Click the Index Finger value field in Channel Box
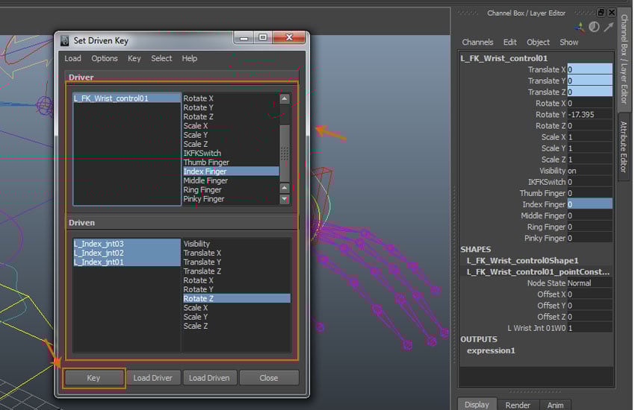The image size is (635, 410). click(589, 204)
